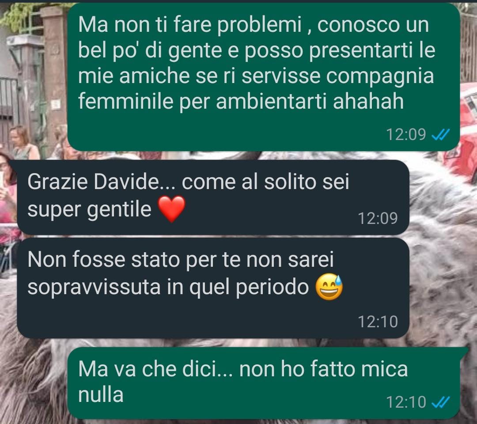Click 'compagnia femminile' text in first message
This screenshot has width=477, height=424.
(x=256, y=88)
